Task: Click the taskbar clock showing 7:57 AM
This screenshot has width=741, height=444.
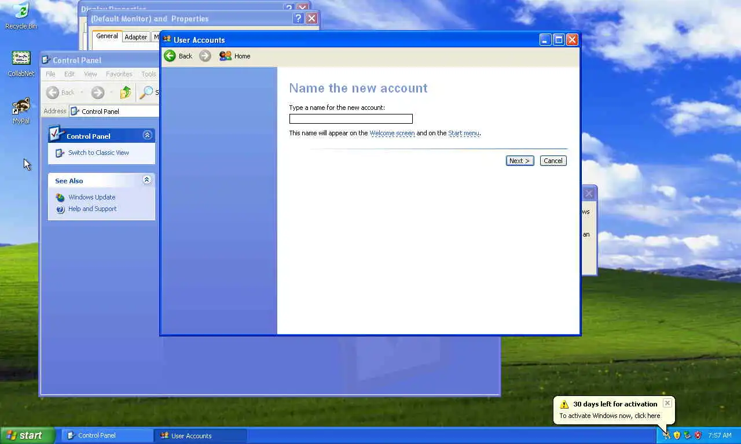Action: click(720, 435)
